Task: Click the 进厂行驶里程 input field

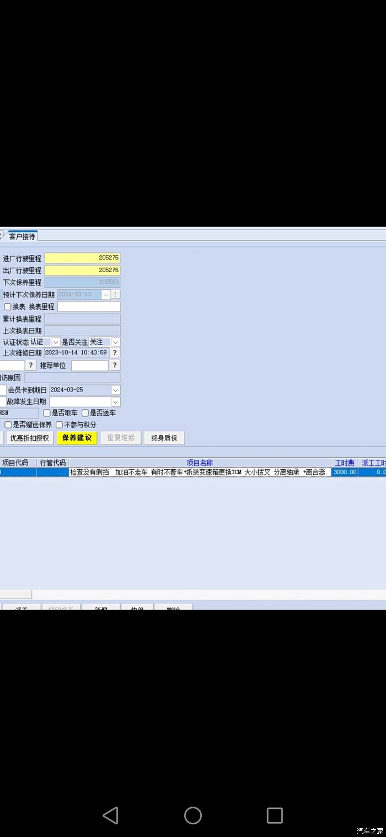Action: coord(82,258)
